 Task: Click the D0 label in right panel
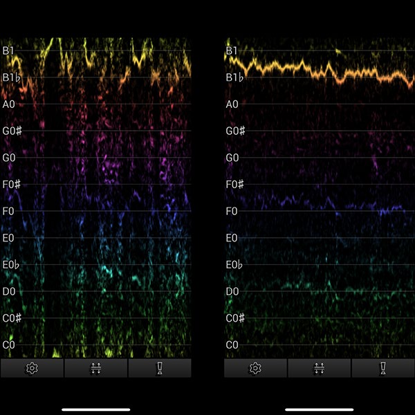(x=232, y=291)
